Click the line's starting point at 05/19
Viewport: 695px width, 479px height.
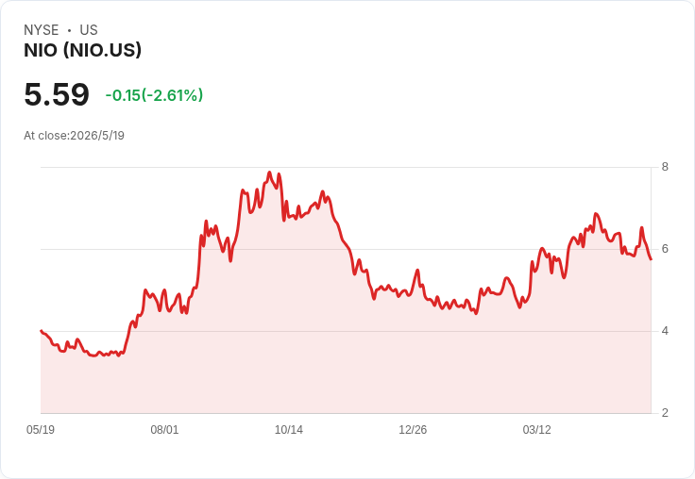(x=42, y=331)
